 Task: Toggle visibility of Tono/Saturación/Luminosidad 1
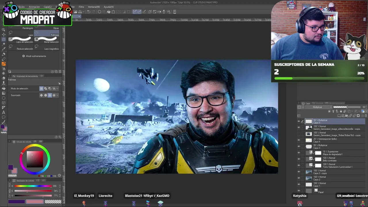coord(299,166)
